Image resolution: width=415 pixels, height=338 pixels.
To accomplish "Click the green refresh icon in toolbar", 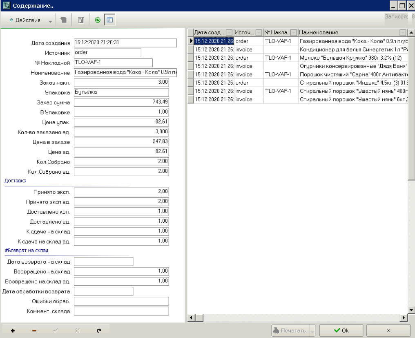I will 97,20.
